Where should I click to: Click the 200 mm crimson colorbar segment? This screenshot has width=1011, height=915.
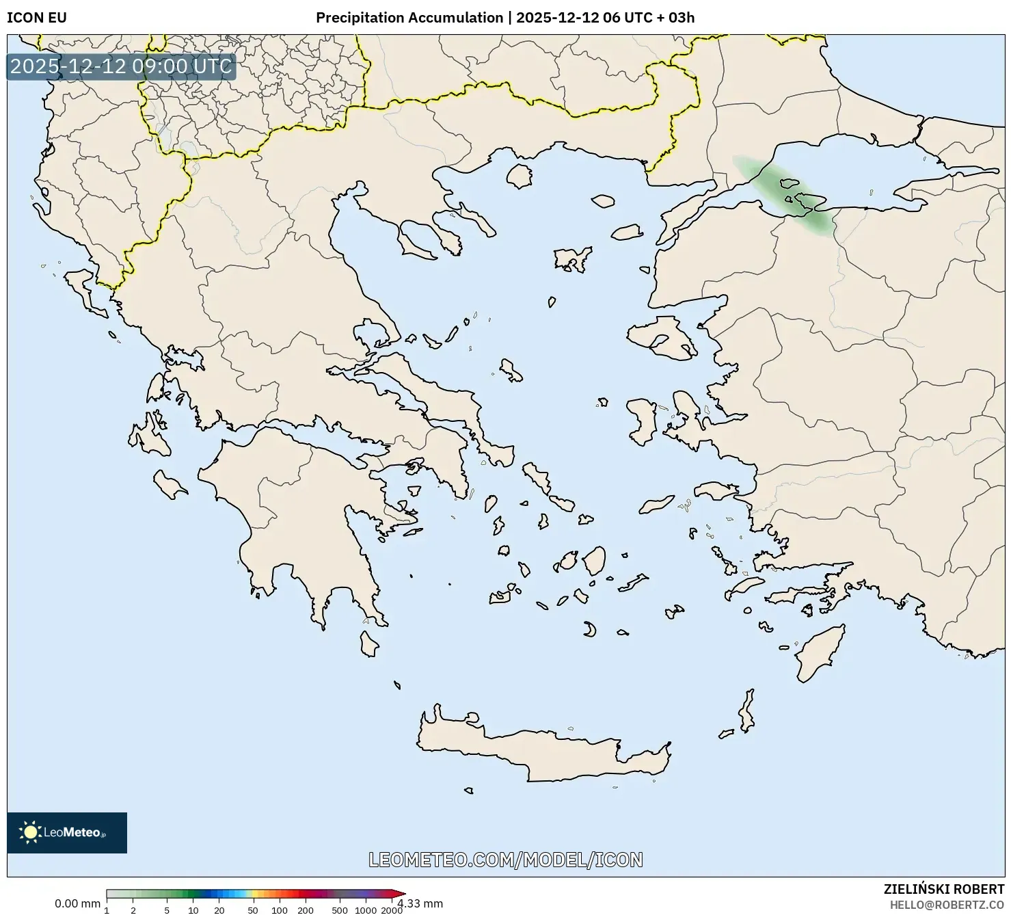(x=306, y=893)
